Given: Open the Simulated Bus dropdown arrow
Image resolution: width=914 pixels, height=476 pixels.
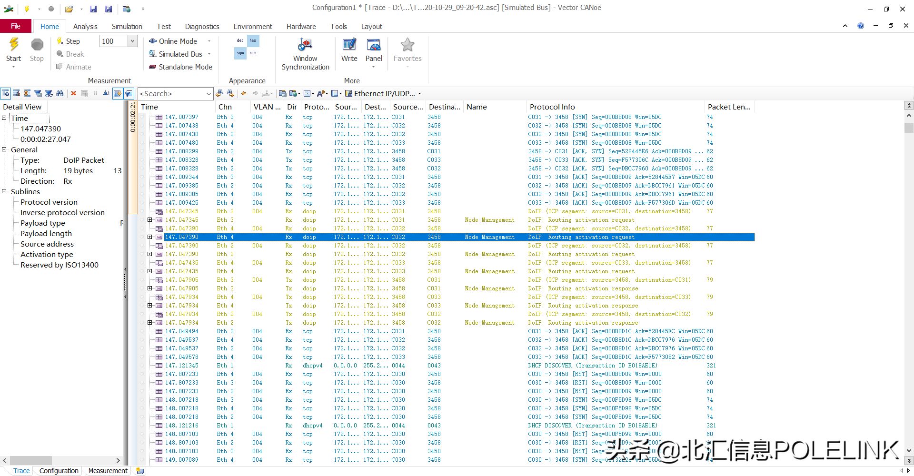Looking at the screenshot, I should pyautogui.click(x=209, y=54).
